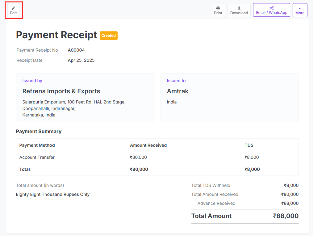313x236 pixels.
Task: Click ₹8,000 TDS in Account Transfer row
Action: coord(252,157)
